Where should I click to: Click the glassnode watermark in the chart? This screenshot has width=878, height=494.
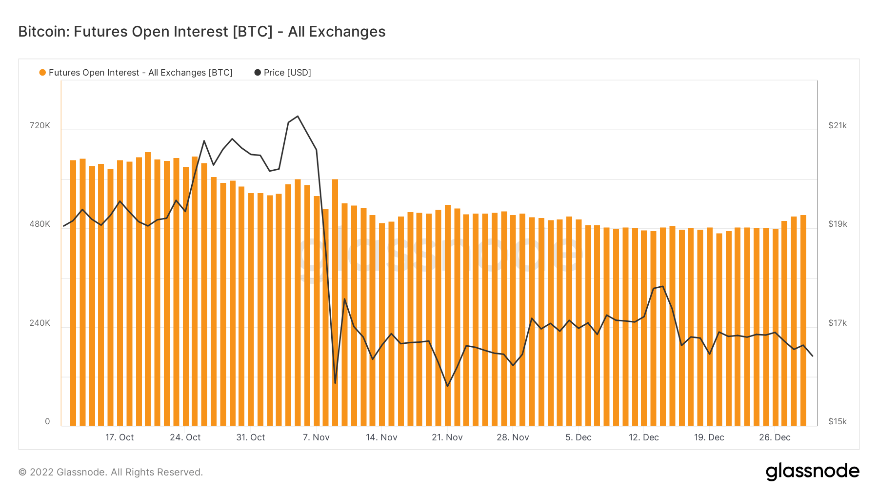coord(439,254)
